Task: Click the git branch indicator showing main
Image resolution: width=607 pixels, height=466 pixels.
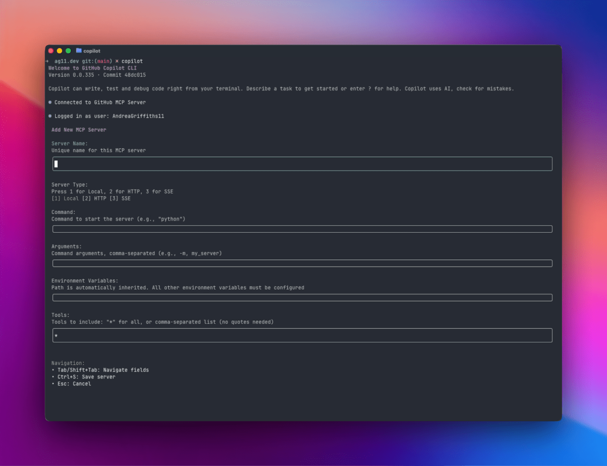Action: 103,61
